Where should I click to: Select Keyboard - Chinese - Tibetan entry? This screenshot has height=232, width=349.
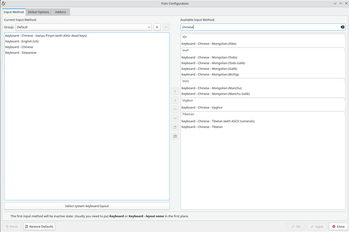[263, 127]
